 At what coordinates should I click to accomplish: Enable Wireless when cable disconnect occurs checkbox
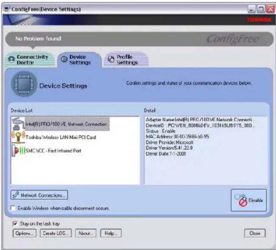point(13,208)
